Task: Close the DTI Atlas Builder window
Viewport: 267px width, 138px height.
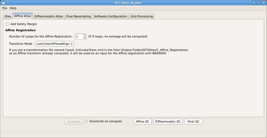Action: 263,3
